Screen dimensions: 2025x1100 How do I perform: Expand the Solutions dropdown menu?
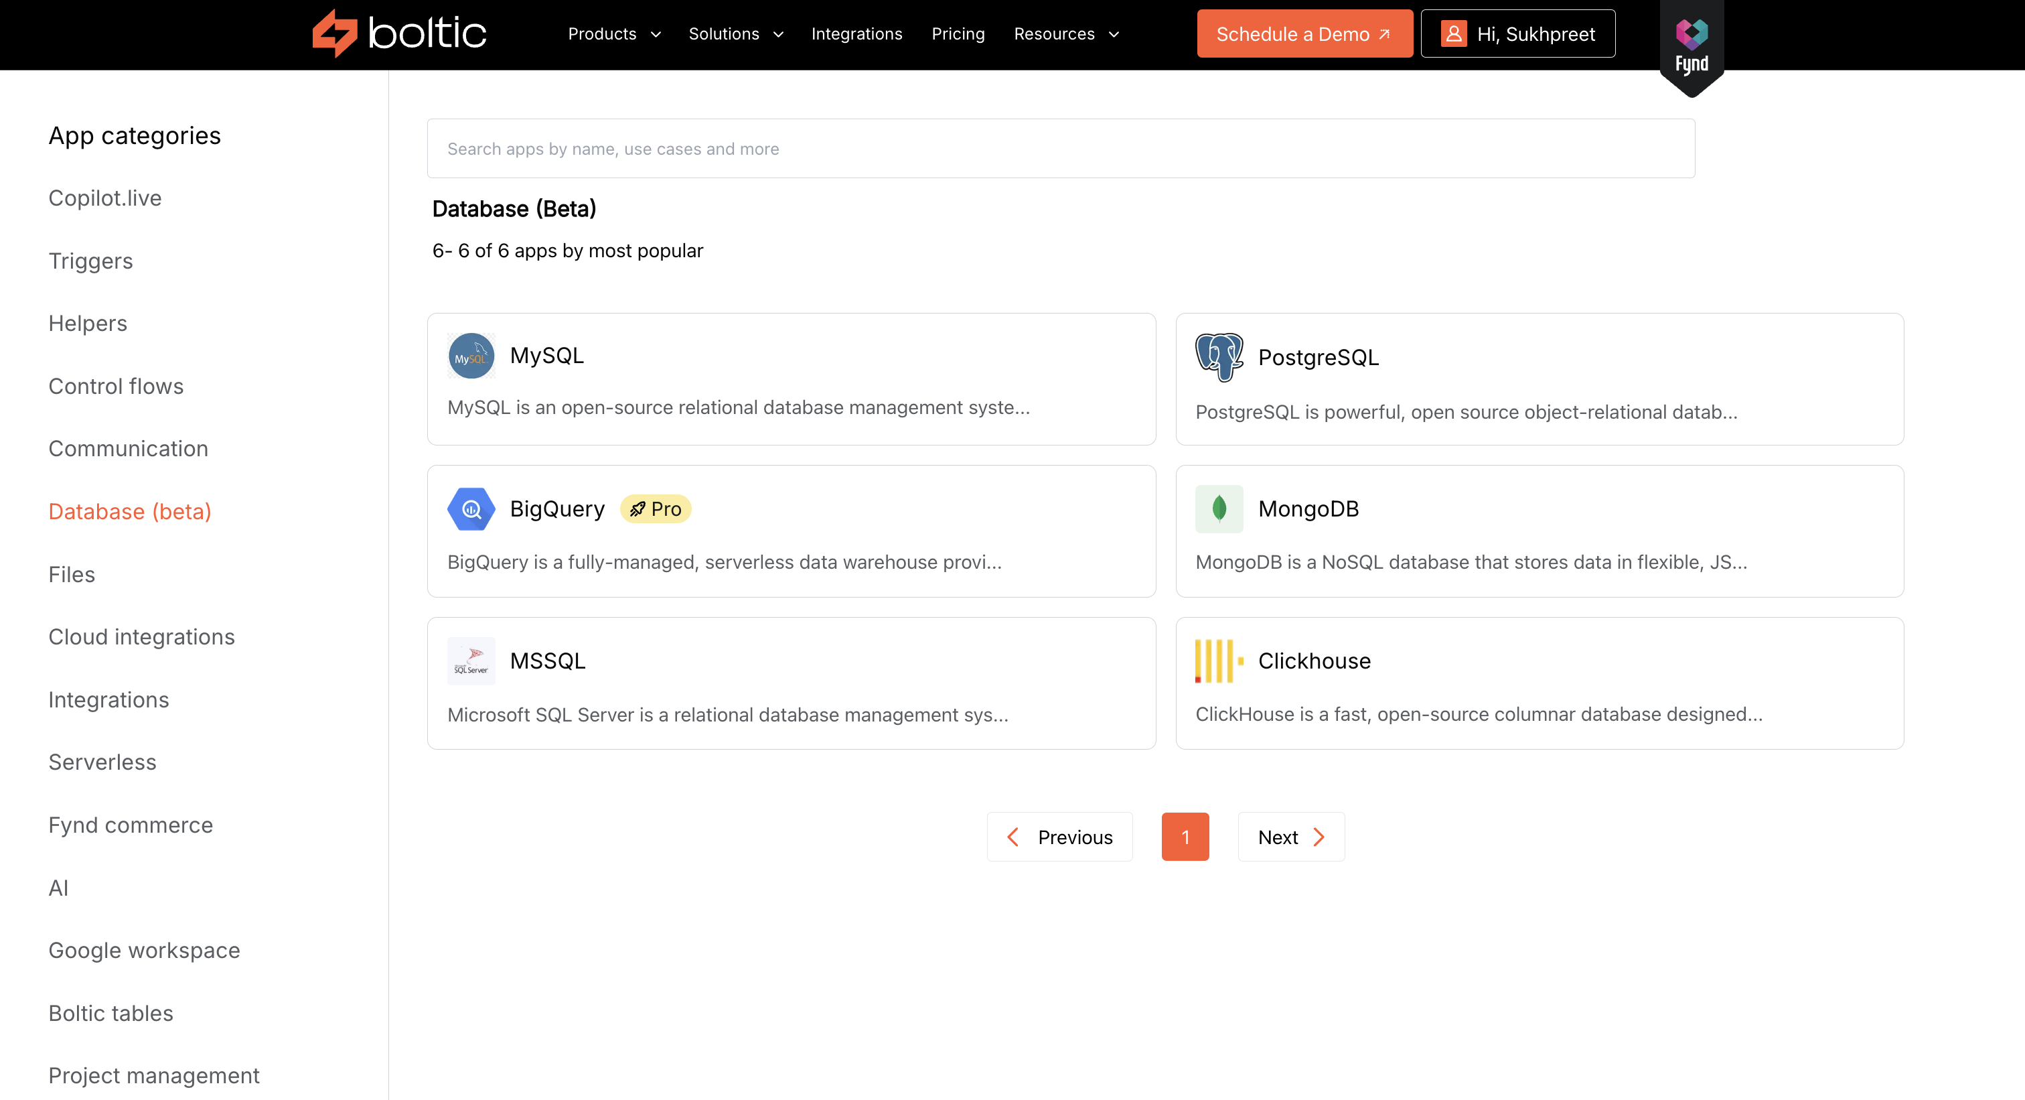pyautogui.click(x=735, y=33)
